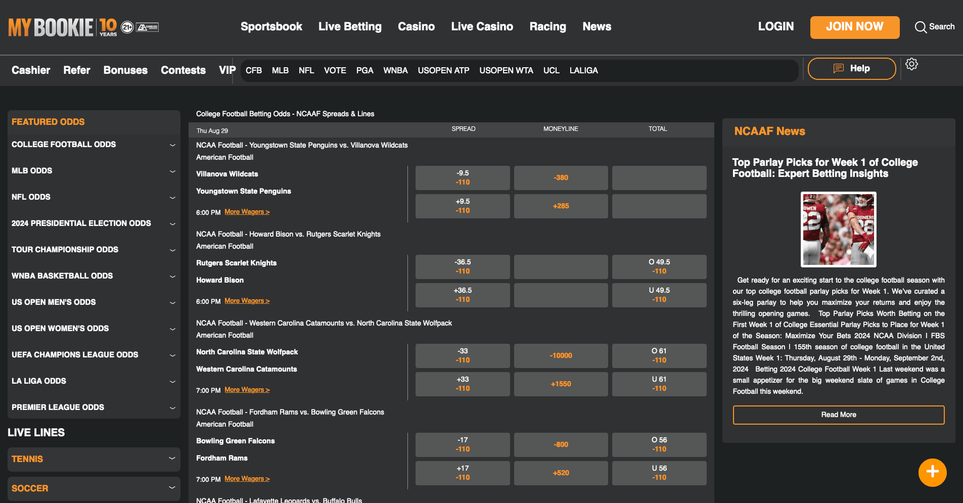Click the 21+ age badge icon

click(x=127, y=27)
